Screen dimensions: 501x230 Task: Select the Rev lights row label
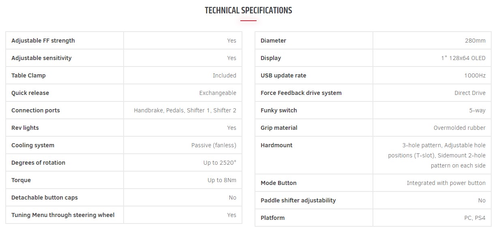pyautogui.click(x=25, y=128)
